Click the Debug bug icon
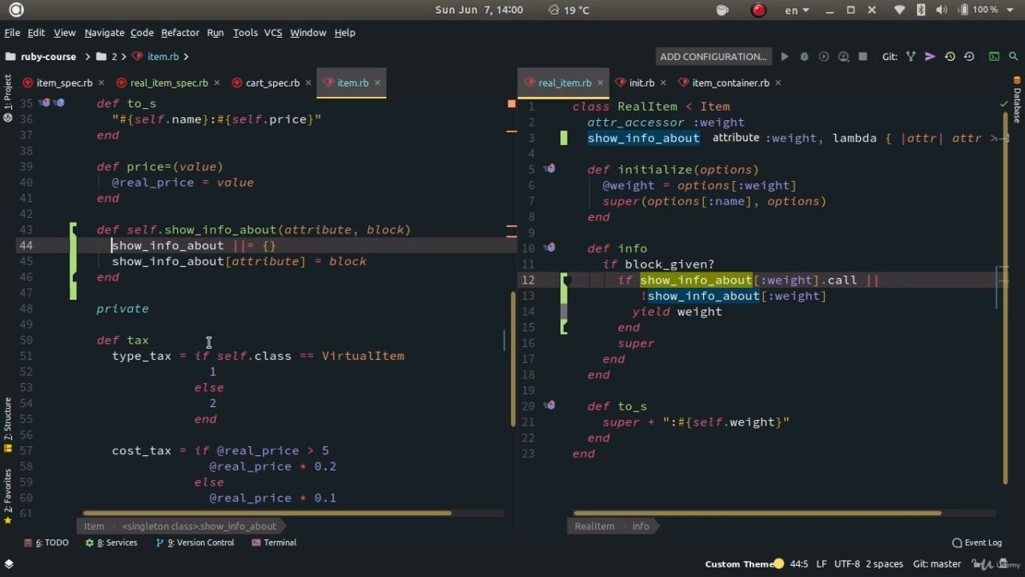This screenshot has width=1025, height=577. (x=804, y=57)
